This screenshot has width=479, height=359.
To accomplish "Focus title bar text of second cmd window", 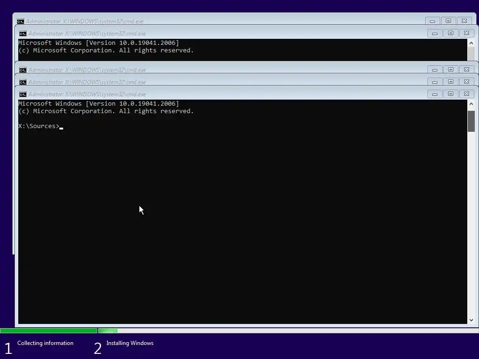I will 87,34.
